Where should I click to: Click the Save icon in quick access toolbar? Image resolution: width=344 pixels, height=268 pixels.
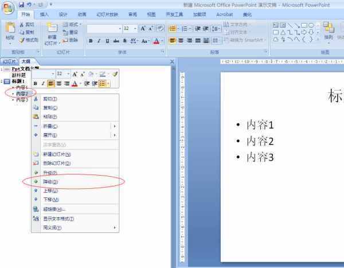[x=22, y=5]
